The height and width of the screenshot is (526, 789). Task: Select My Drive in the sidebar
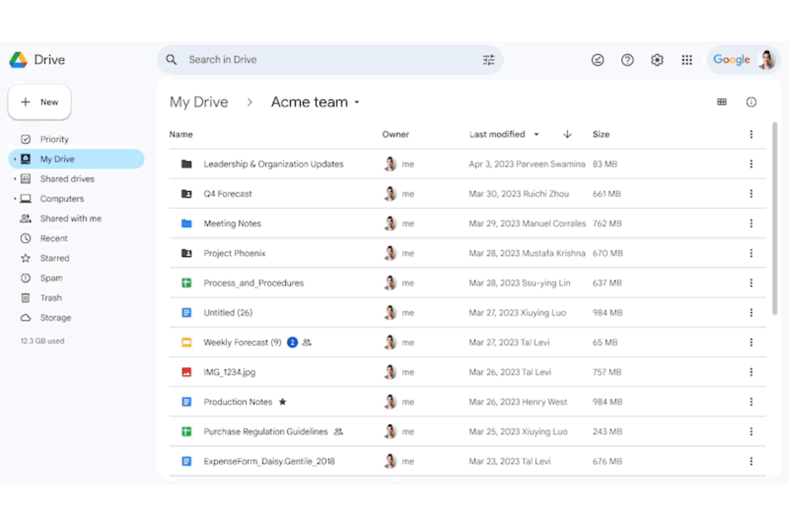click(76, 159)
